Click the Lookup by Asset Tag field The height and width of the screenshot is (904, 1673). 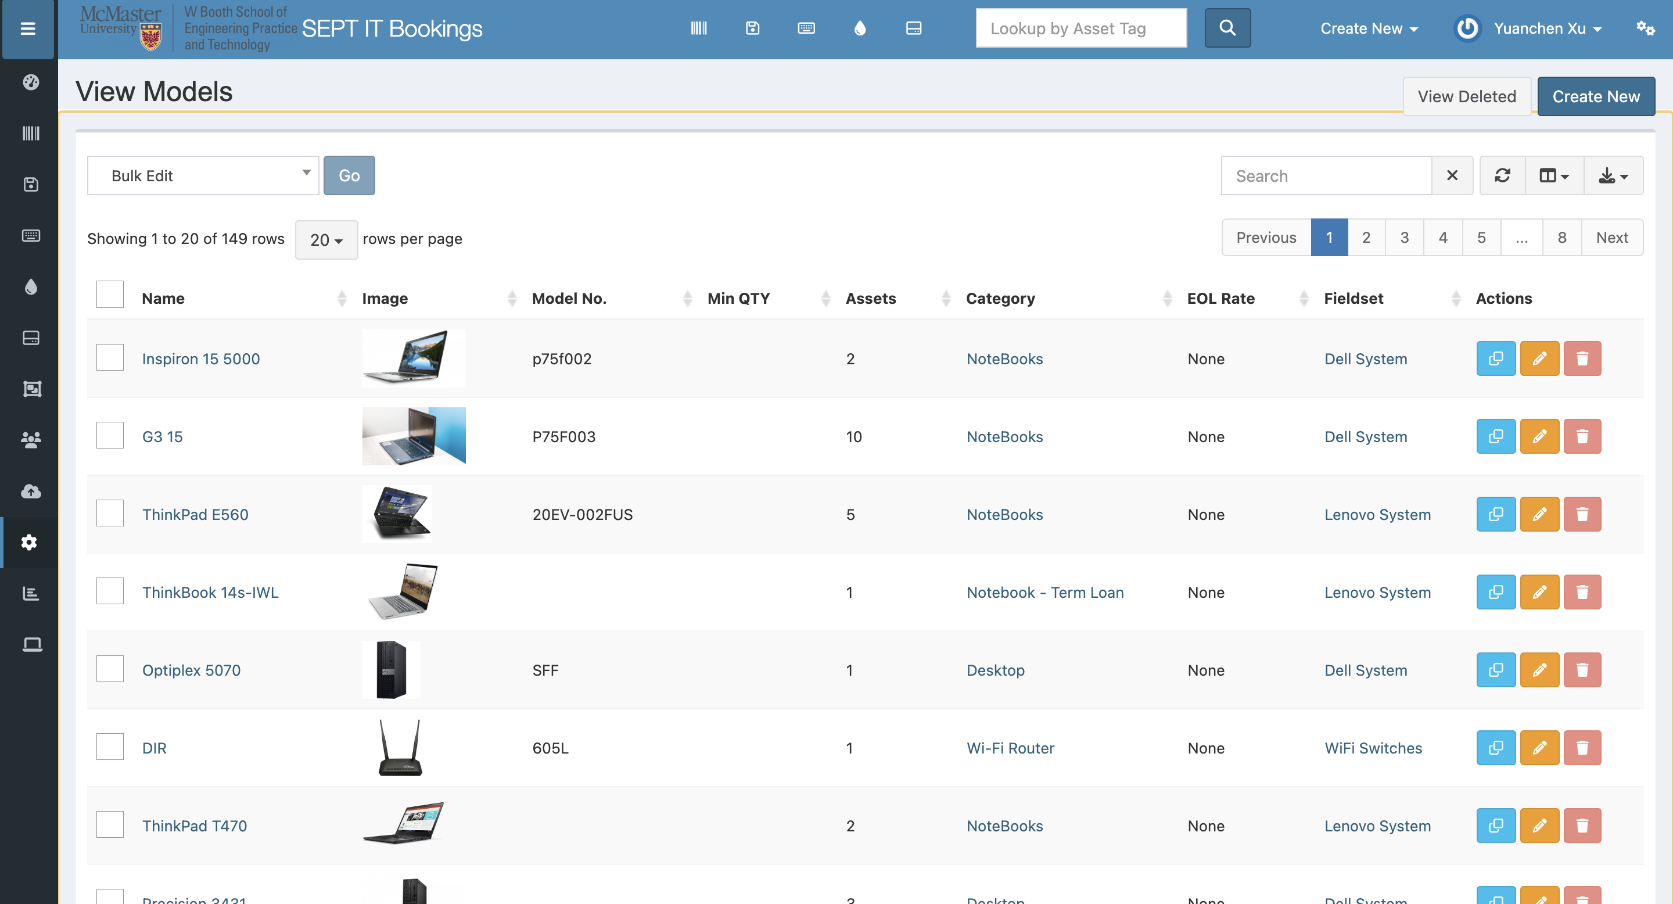pos(1080,28)
